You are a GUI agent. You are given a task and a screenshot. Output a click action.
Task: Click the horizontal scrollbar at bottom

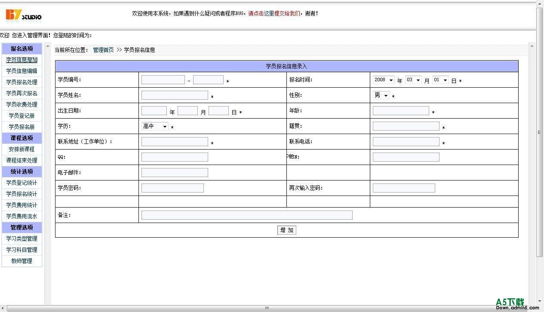coord(267,308)
